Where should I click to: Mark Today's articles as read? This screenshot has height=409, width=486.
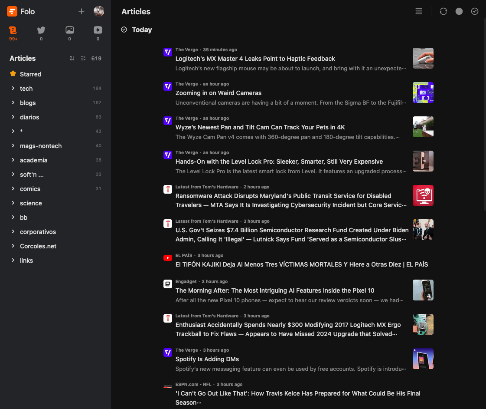[x=124, y=30]
